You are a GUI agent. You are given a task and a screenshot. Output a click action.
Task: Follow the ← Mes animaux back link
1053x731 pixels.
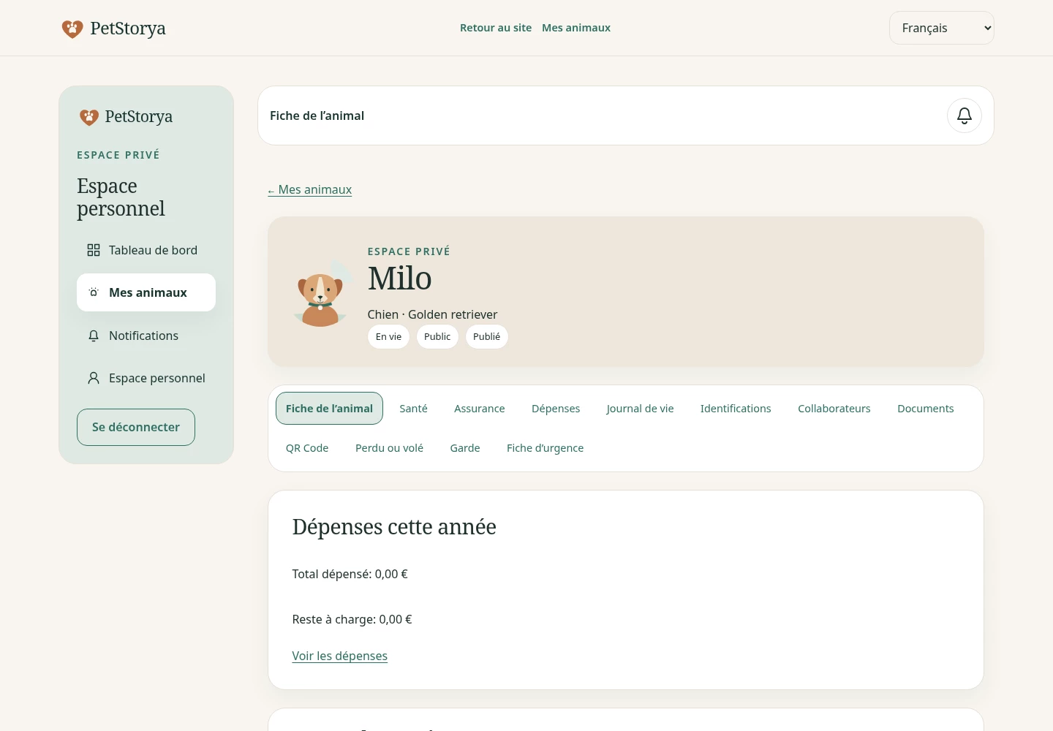310,189
